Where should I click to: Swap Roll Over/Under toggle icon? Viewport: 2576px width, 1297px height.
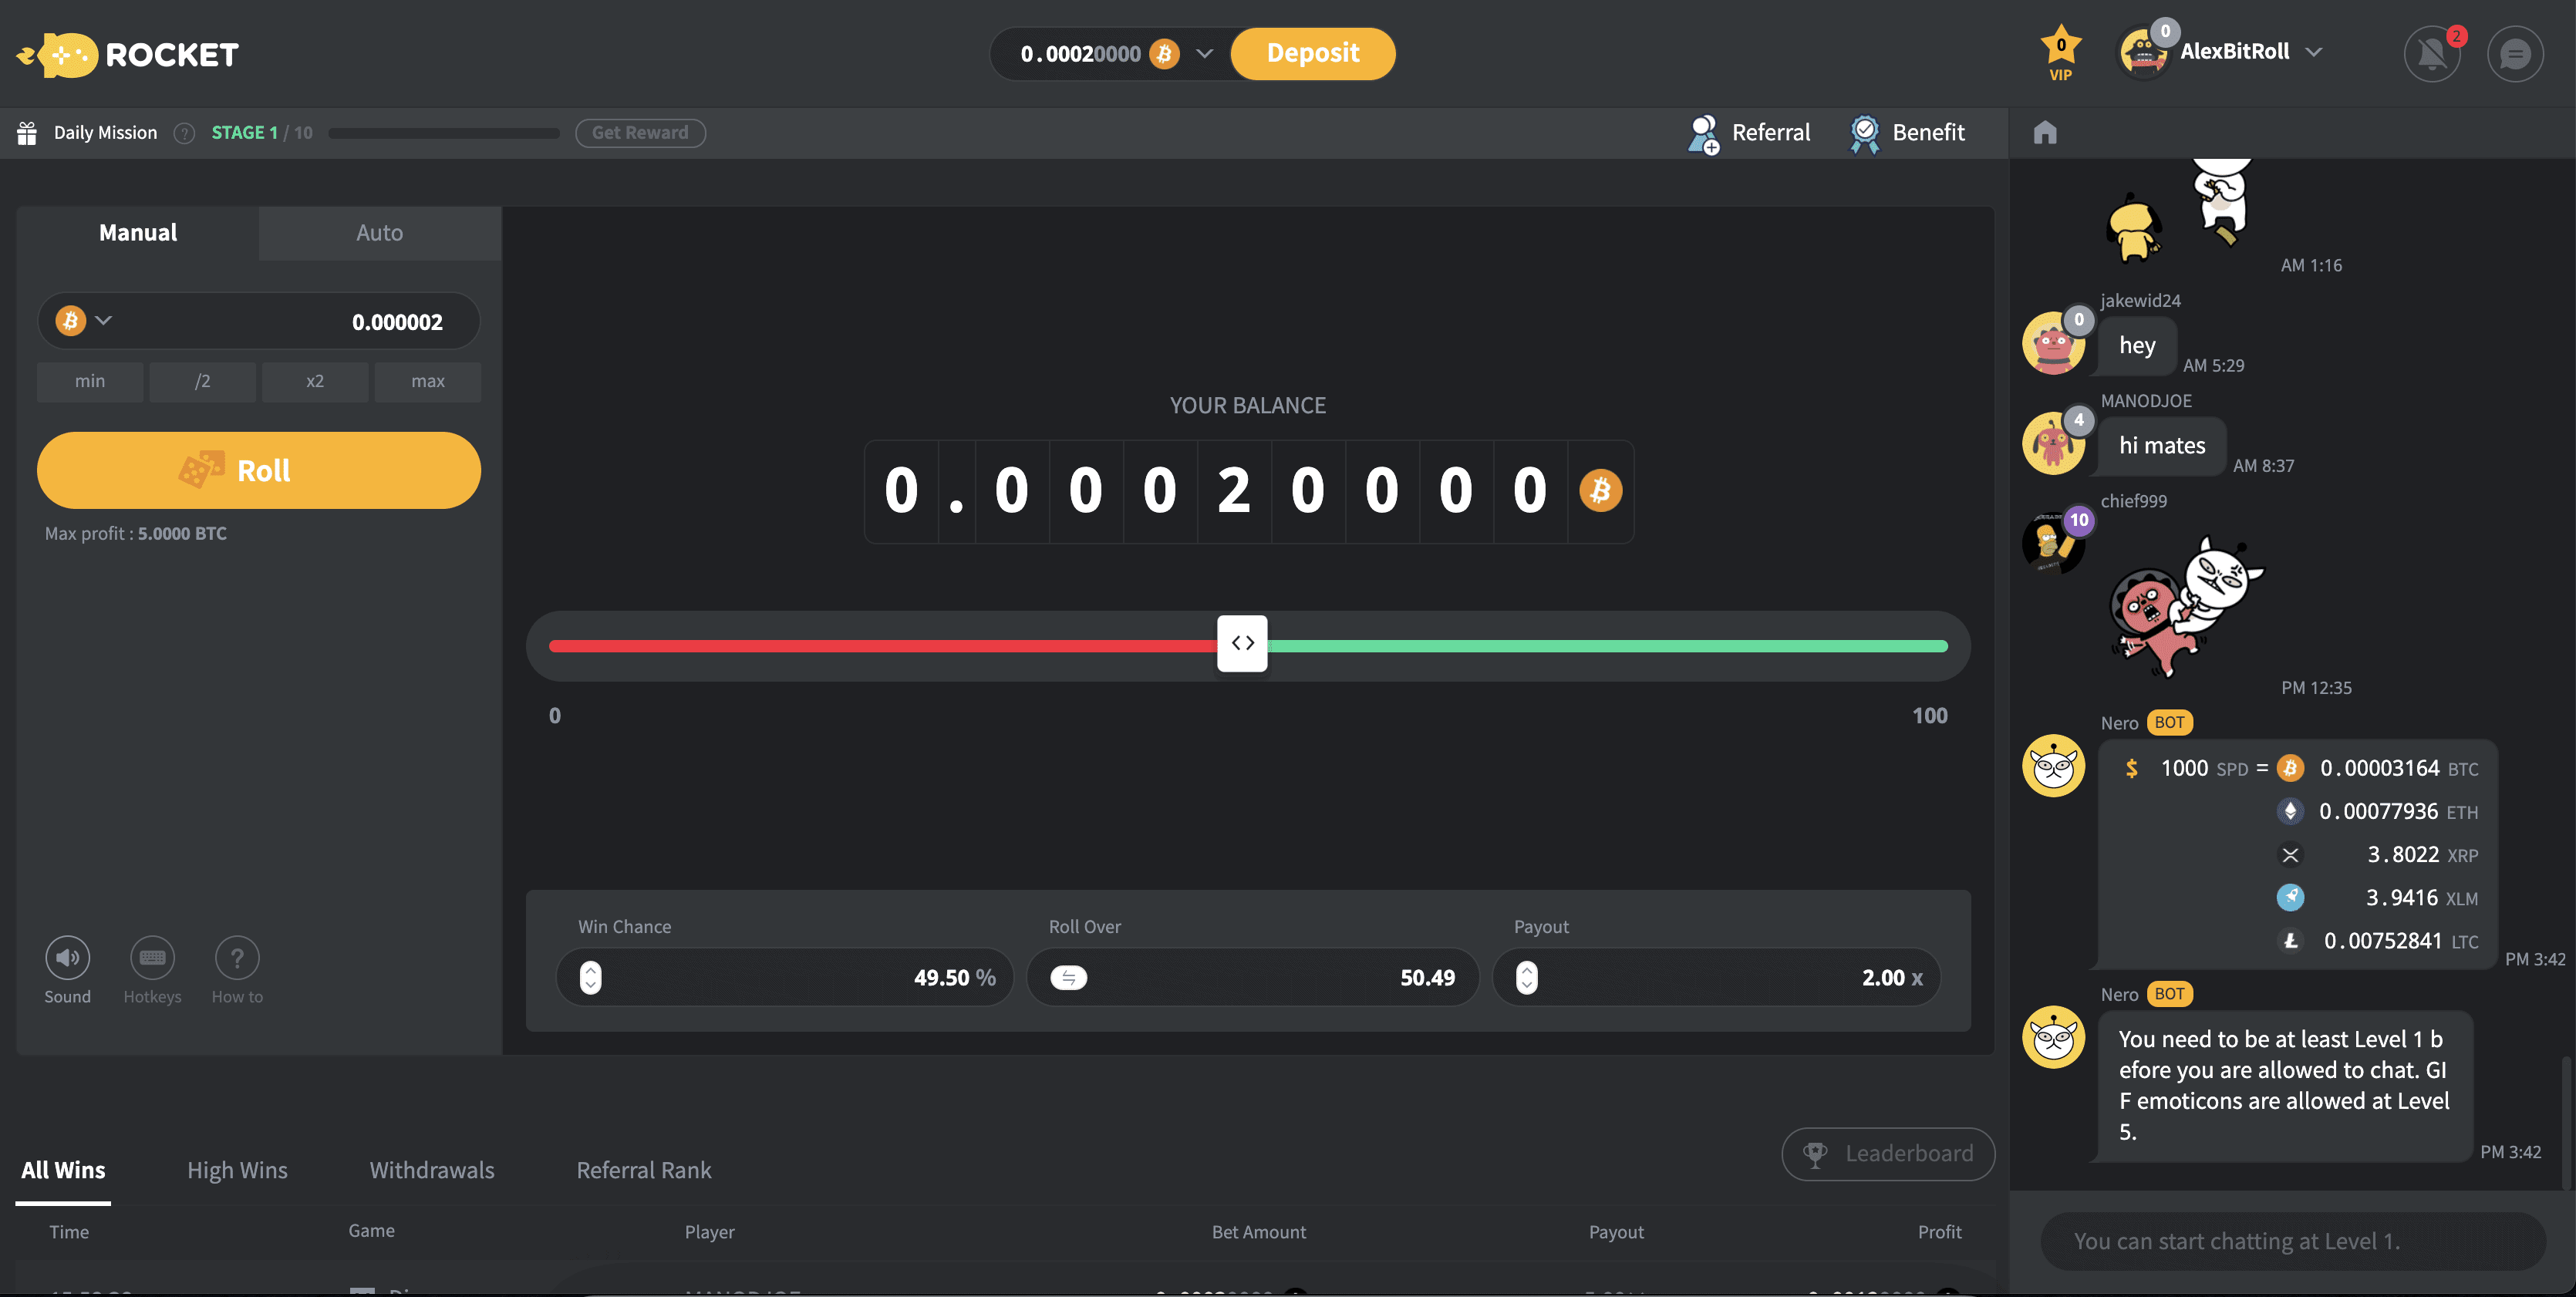point(1068,978)
